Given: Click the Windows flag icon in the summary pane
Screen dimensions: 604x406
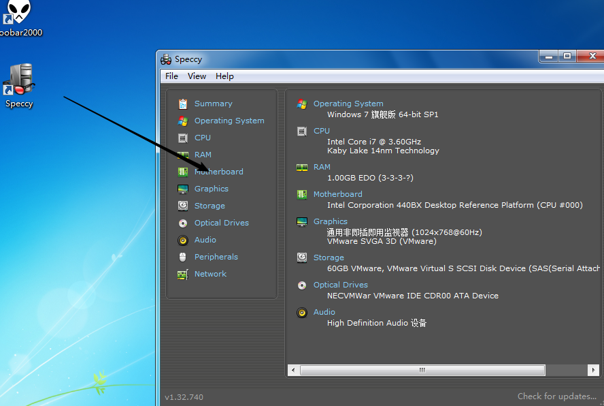Looking at the screenshot, I should point(302,104).
